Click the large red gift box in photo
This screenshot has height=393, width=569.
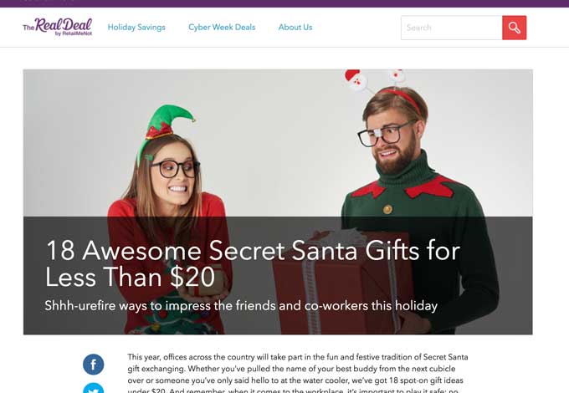pos(343,281)
